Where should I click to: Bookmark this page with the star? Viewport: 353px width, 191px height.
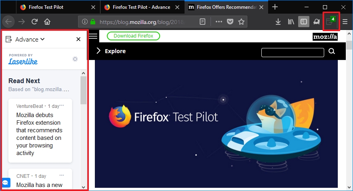(241, 22)
